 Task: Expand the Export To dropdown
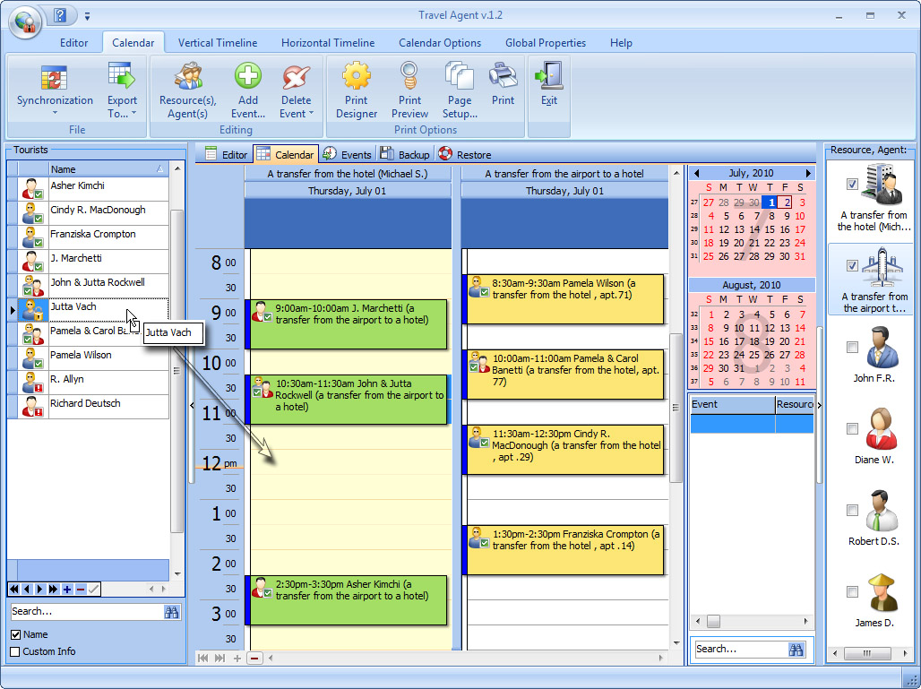133,114
